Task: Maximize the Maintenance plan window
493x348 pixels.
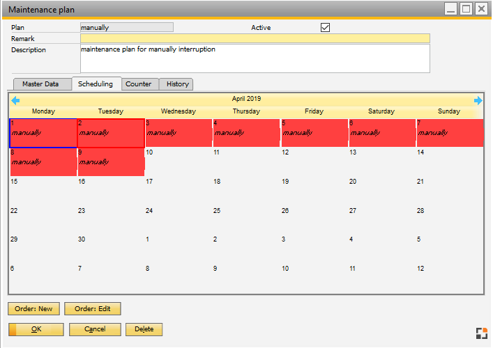Action: click(x=466, y=9)
